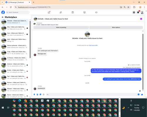Screen dimensions: 147x117
Task: Open Antonio conversation
Action: tap(15, 65)
